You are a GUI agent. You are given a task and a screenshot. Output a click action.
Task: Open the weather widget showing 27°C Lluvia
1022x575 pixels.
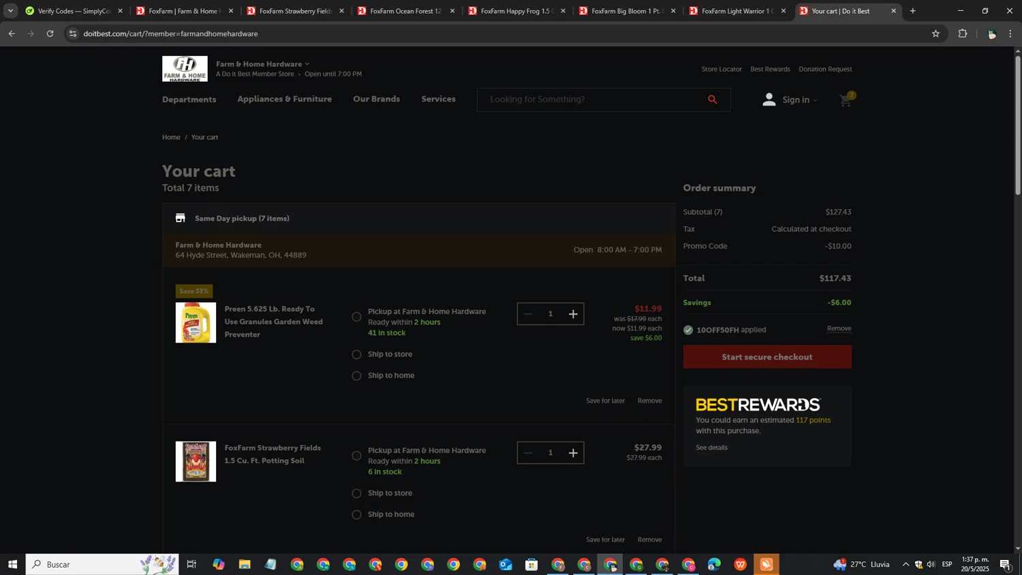click(862, 564)
